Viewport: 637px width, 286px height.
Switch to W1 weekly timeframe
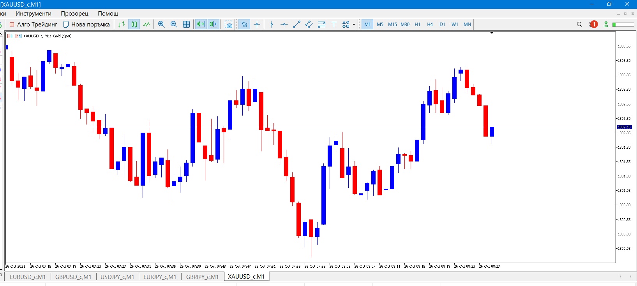(x=455, y=24)
